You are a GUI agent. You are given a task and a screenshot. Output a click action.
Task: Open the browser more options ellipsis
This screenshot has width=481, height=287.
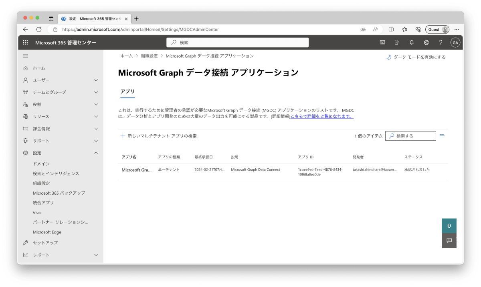[x=457, y=29]
